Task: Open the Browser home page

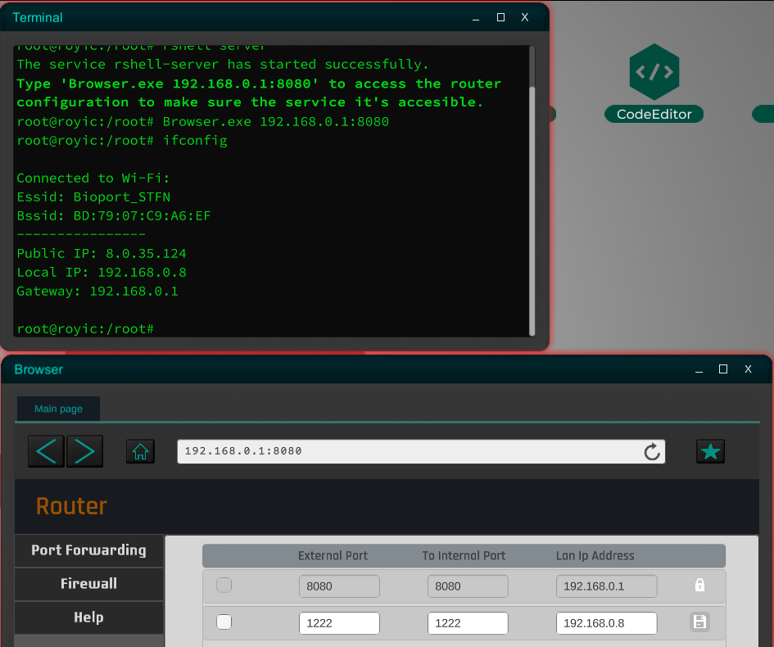Action: pos(140,451)
